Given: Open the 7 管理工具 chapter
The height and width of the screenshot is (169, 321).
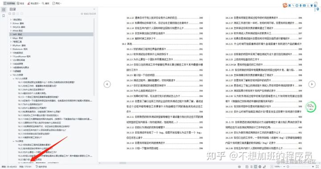Looking at the screenshot, I should click(x=17, y=42).
